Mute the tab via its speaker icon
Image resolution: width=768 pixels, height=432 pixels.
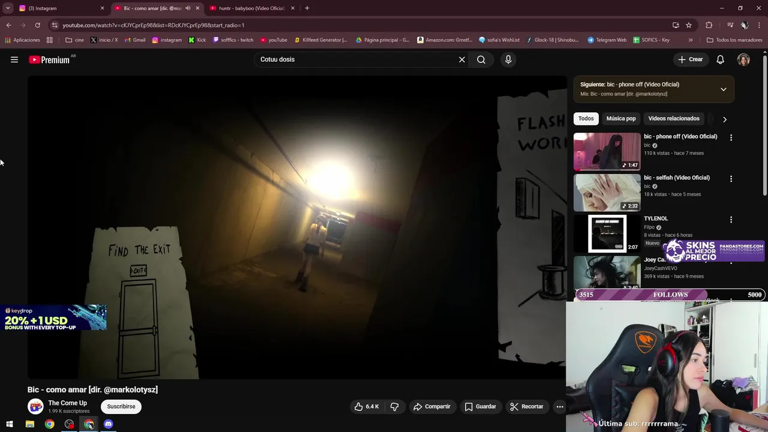tap(188, 8)
